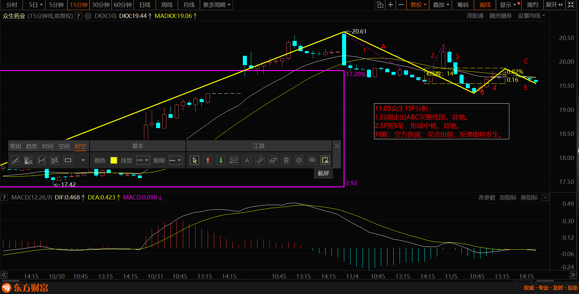This screenshot has height=294, width=579.
Task: Click 换指标 to change indicator
Action: click(x=529, y=198)
